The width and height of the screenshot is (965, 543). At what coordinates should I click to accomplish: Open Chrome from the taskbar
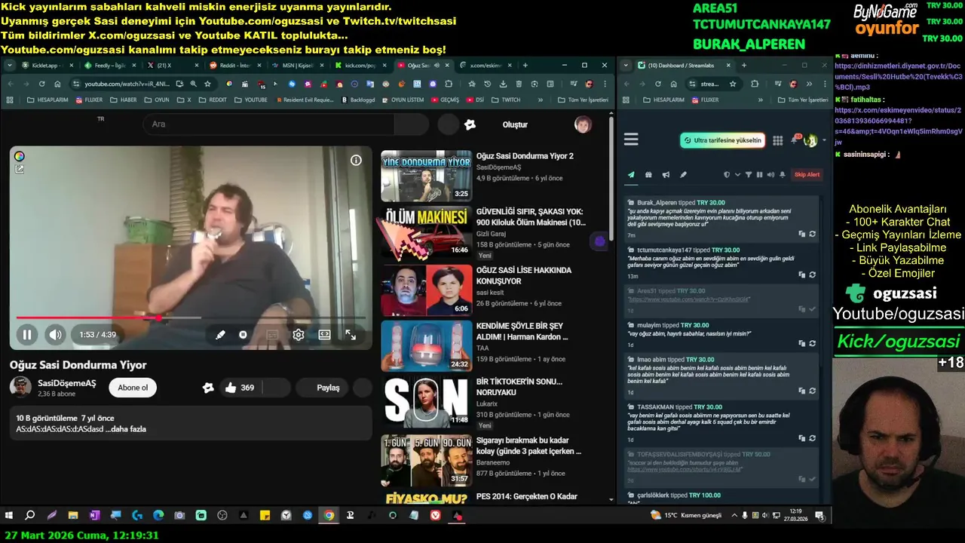pos(329,516)
